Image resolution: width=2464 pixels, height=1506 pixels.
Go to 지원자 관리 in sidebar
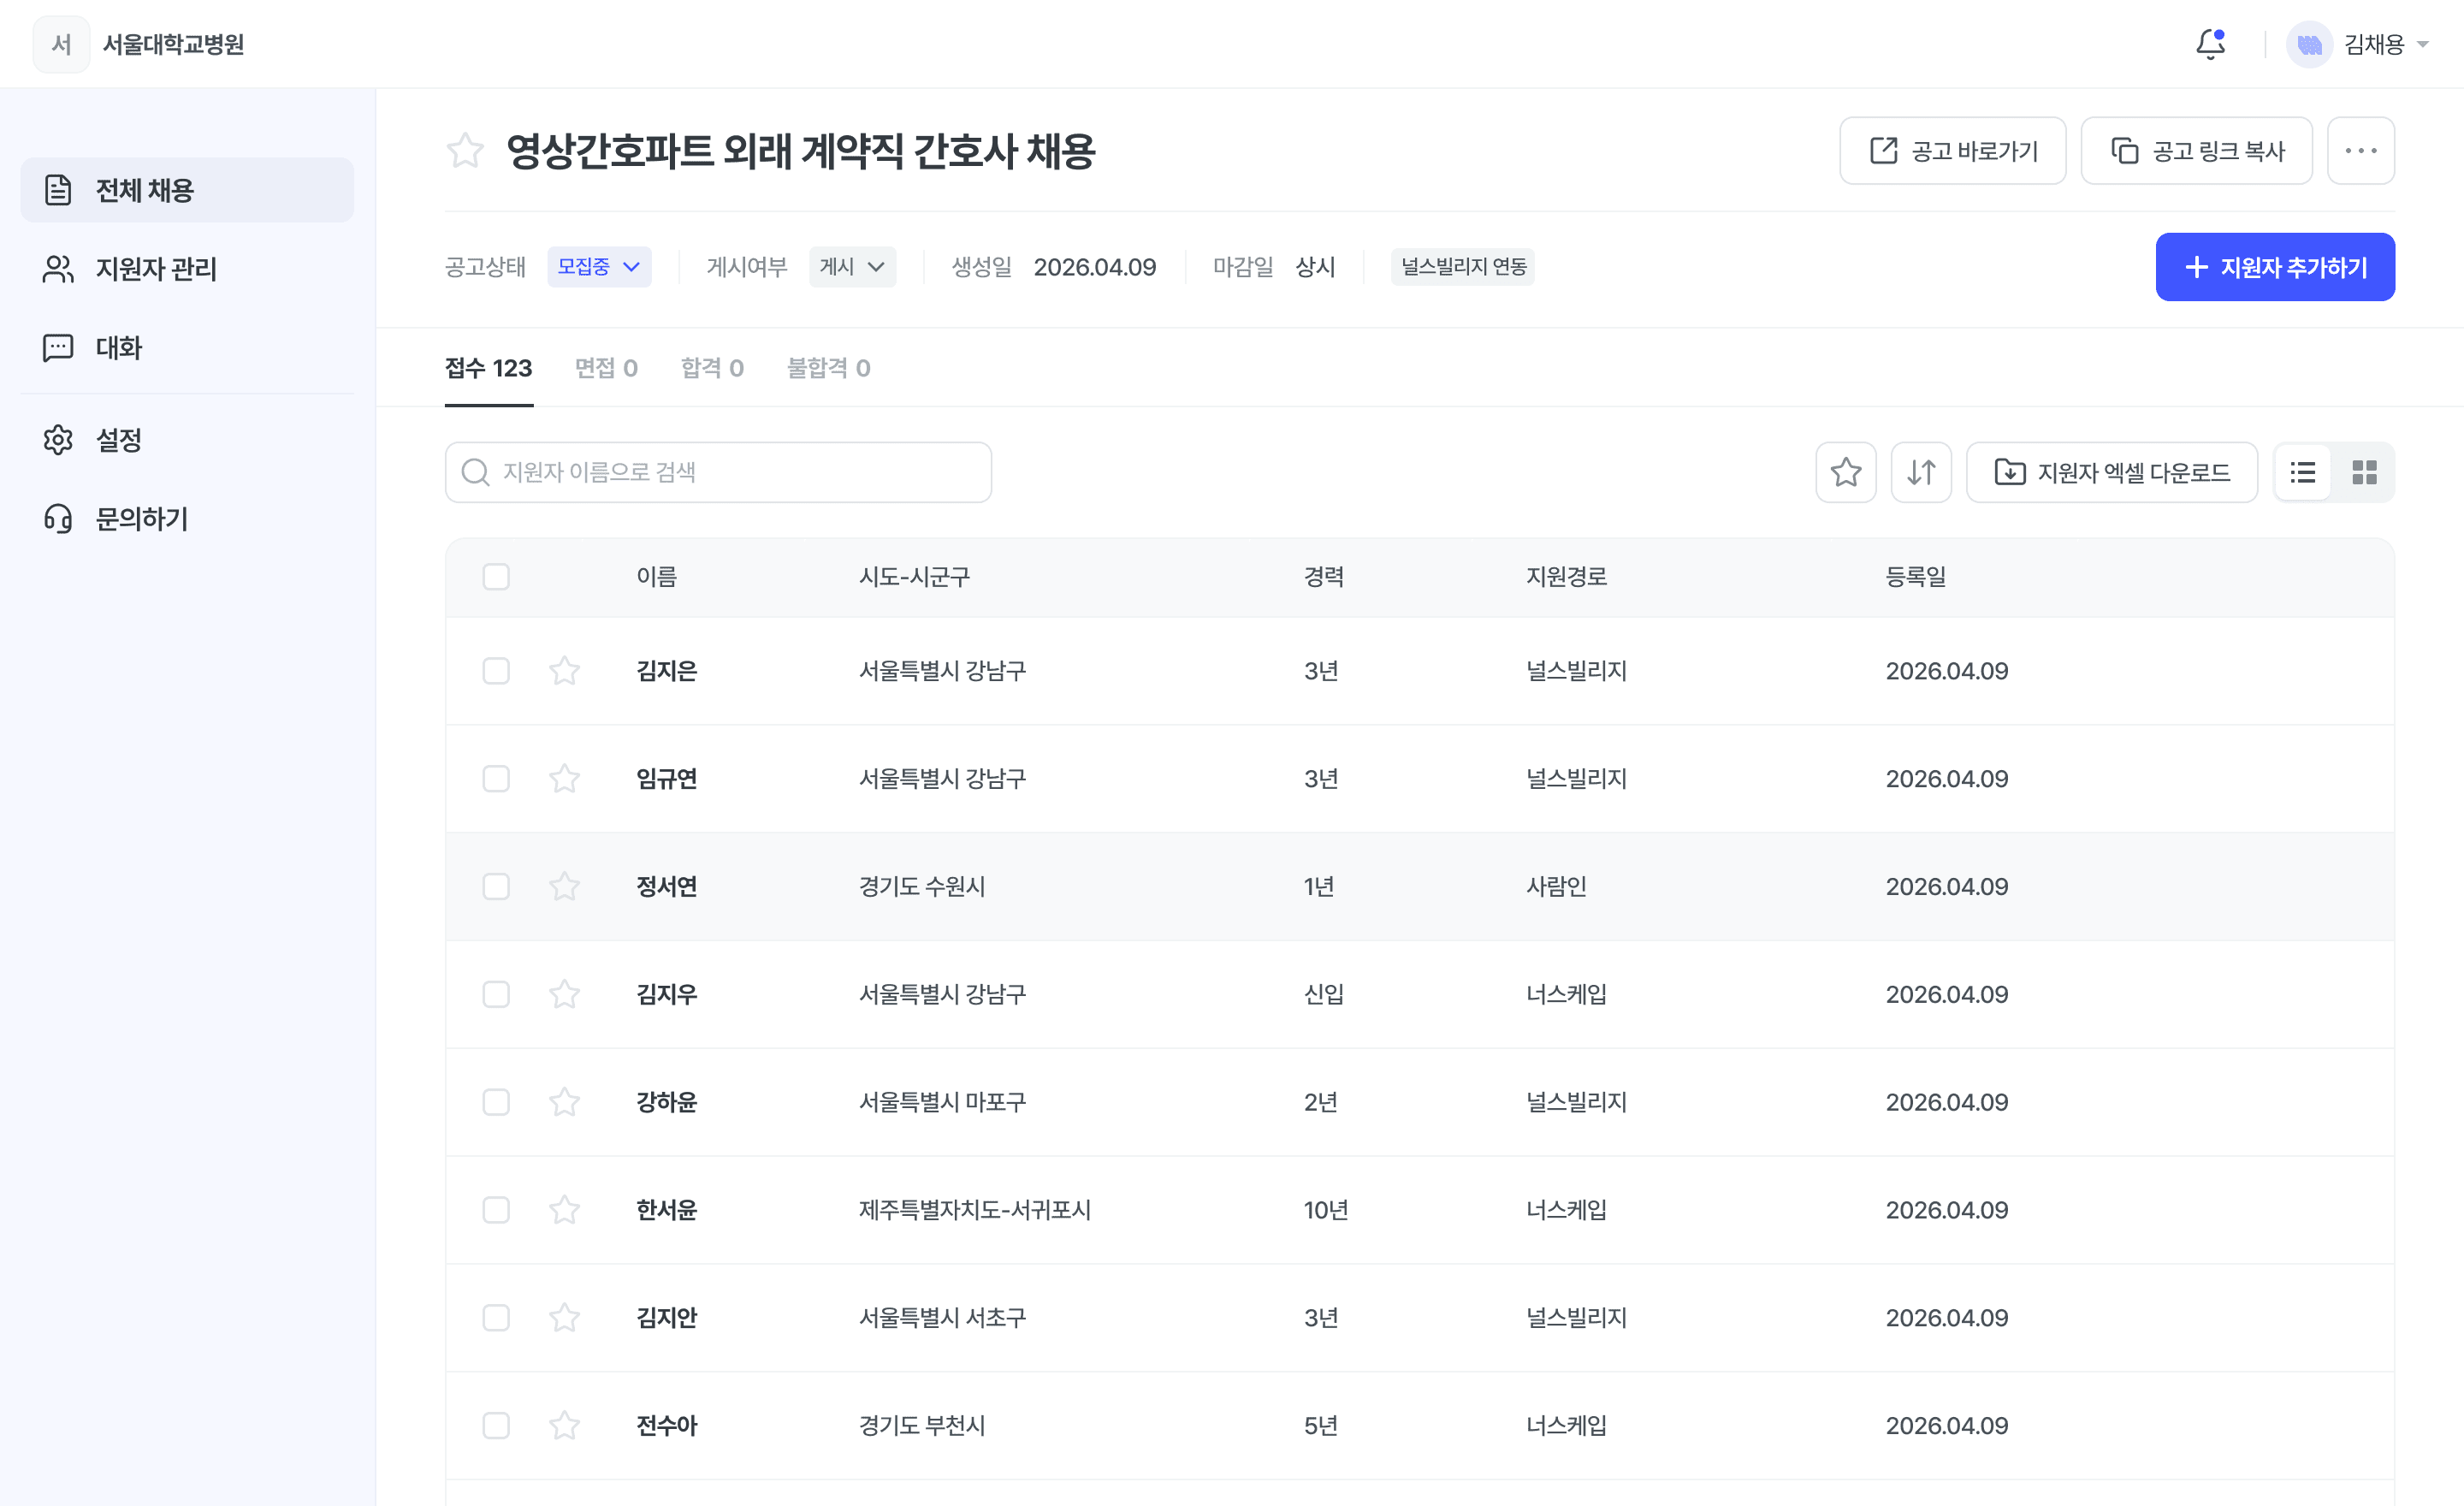pos(187,269)
